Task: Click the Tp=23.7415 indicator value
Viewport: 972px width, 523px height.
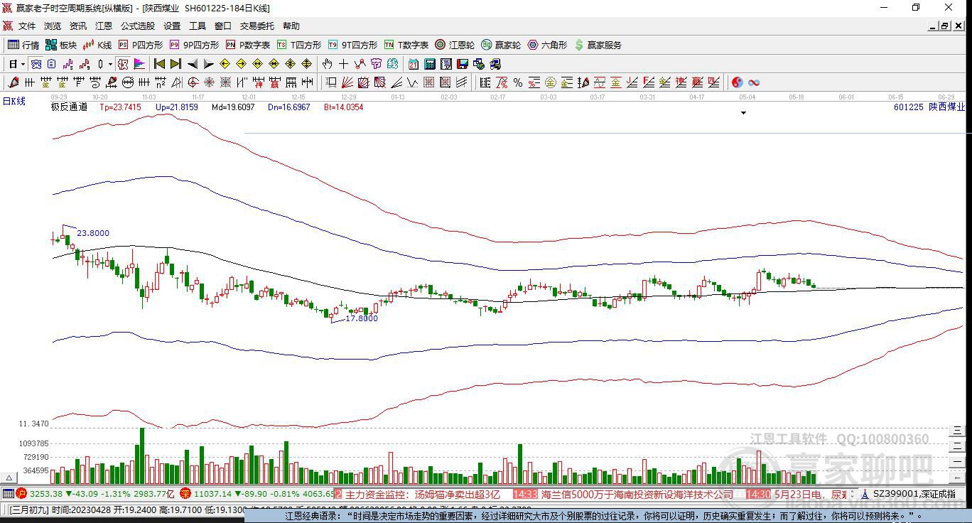Action: pyautogui.click(x=120, y=107)
